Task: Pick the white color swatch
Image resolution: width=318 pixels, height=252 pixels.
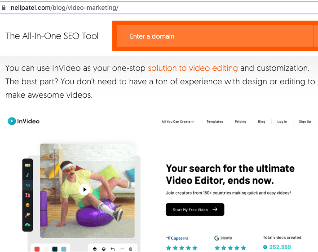Action: (46, 249)
